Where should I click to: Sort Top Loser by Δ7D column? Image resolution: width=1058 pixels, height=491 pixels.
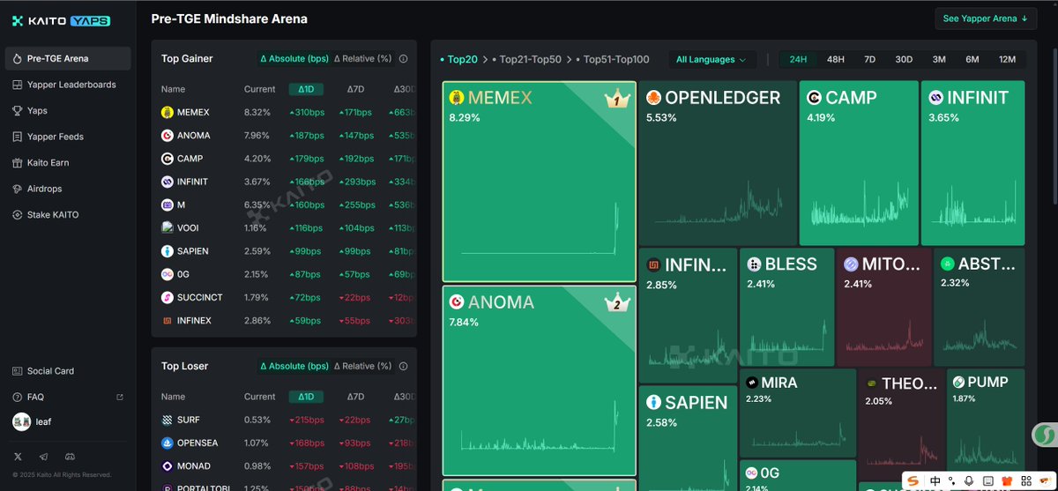pos(355,397)
